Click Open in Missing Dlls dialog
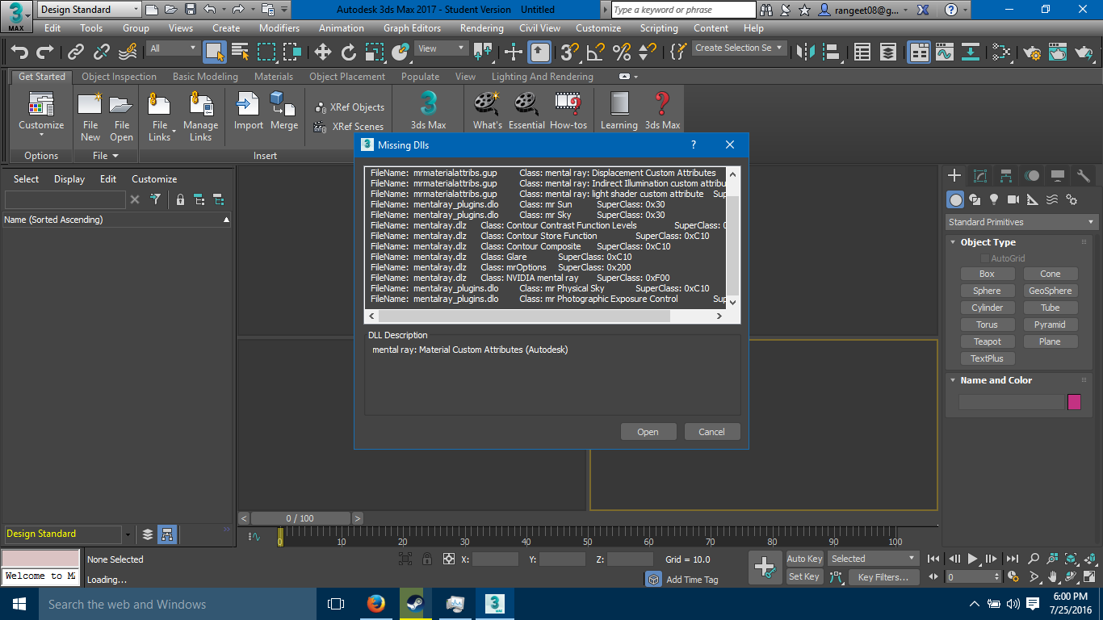This screenshot has width=1103, height=620. 648,432
